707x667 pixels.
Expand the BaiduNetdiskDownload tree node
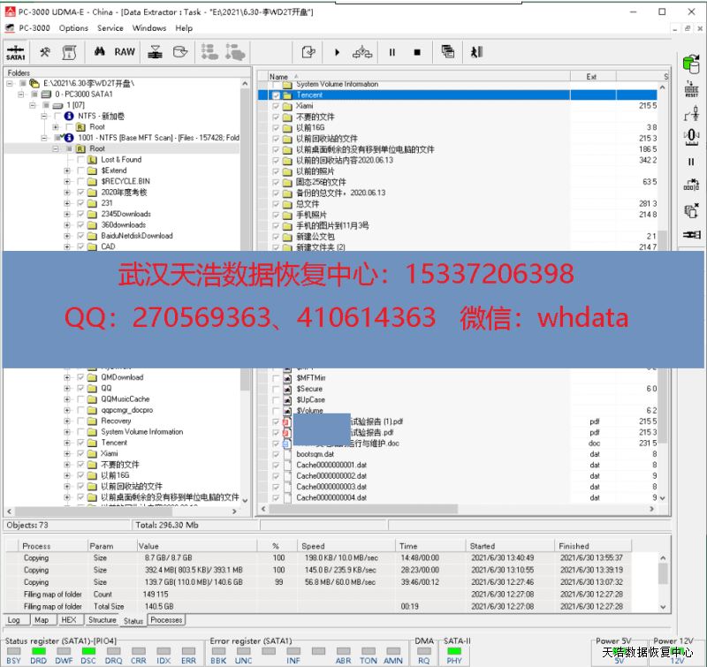pos(67,236)
